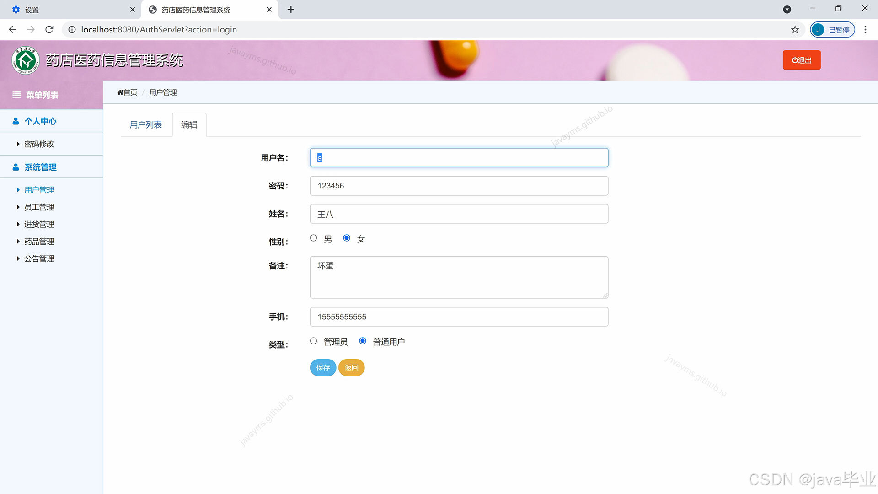Open a new browser tab with plus
The width and height of the screenshot is (878, 494).
pyautogui.click(x=291, y=10)
